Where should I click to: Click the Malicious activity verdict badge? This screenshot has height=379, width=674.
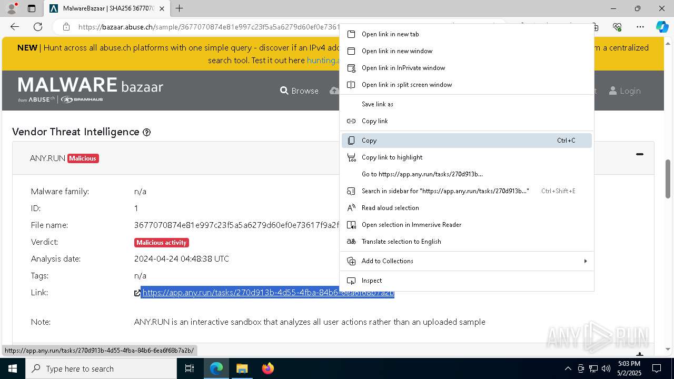[162, 243]
